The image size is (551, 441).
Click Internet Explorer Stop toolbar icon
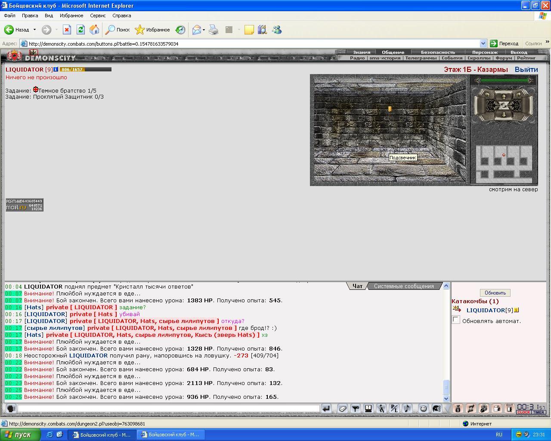click(67, 30)
